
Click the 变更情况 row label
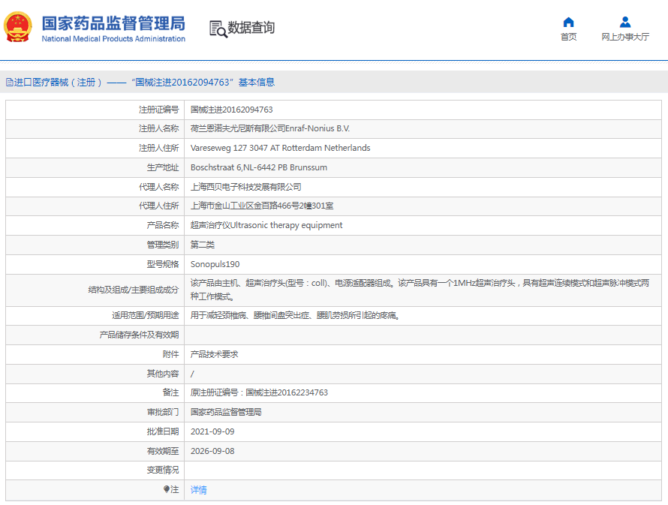163,470
